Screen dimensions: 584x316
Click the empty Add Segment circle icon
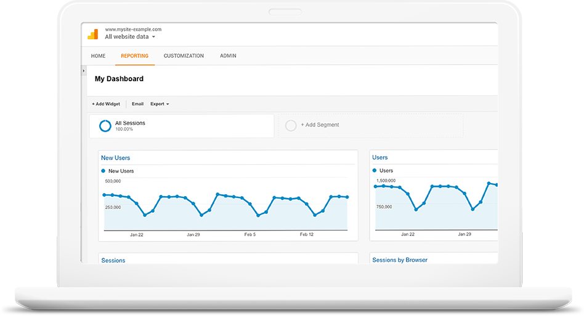[x=291, y=125]
